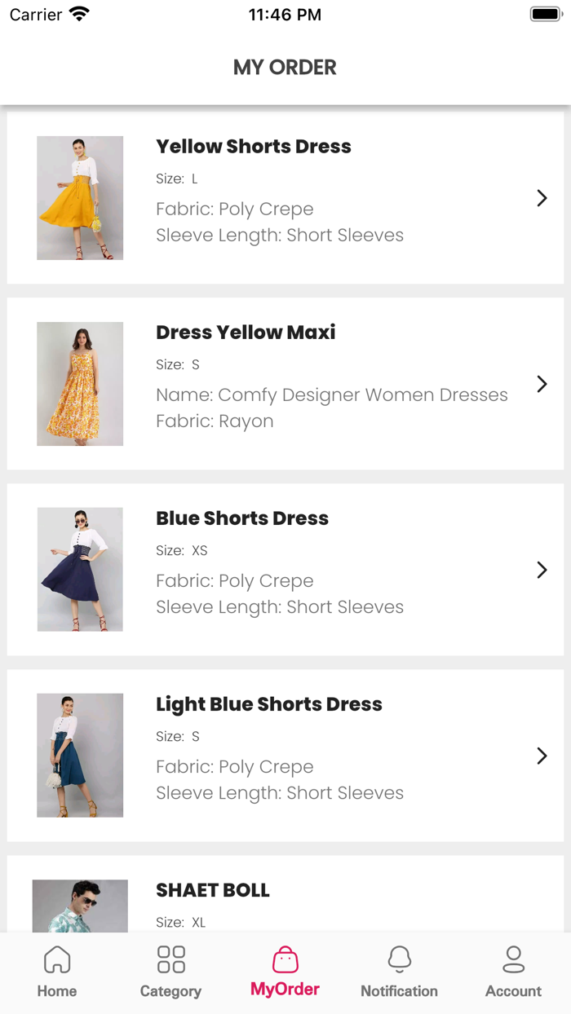Open Blue Shorts Dress order details arrow

click(x=542, y=570)
